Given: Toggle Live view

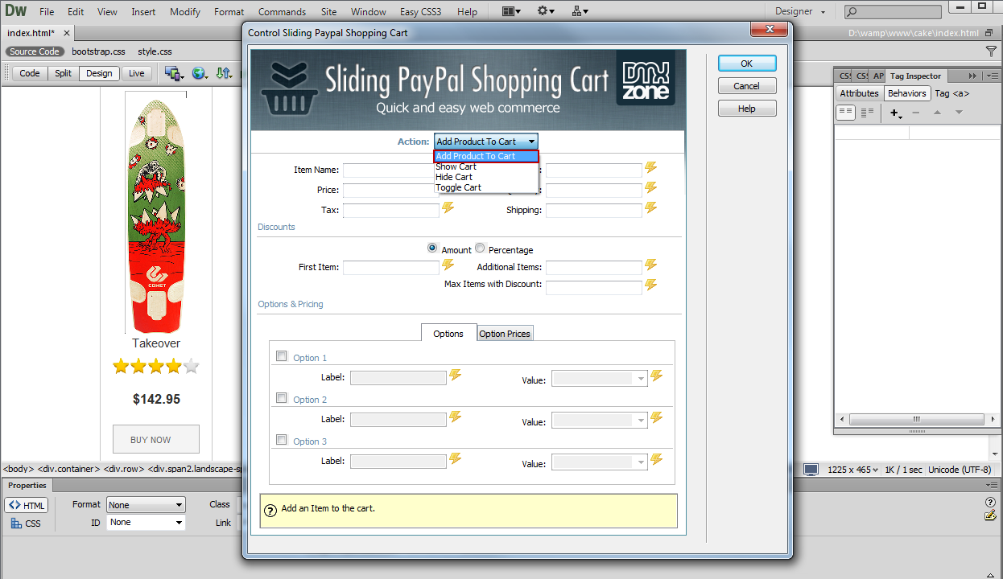Looking at the screenshot, I should click(x=137, y=73).
